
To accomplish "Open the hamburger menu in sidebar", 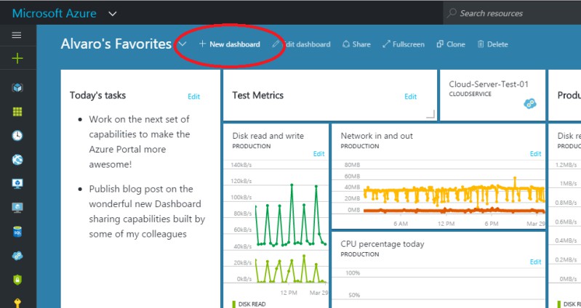I will (x=17, y=35).
